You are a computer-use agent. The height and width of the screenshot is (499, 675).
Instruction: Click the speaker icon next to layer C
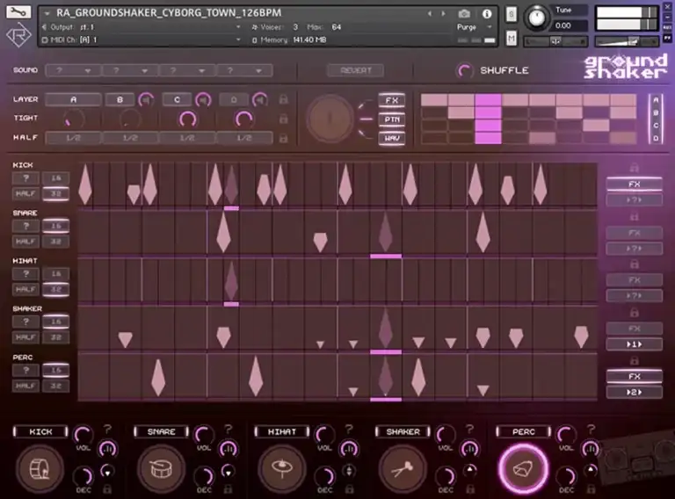pos(203,100)
